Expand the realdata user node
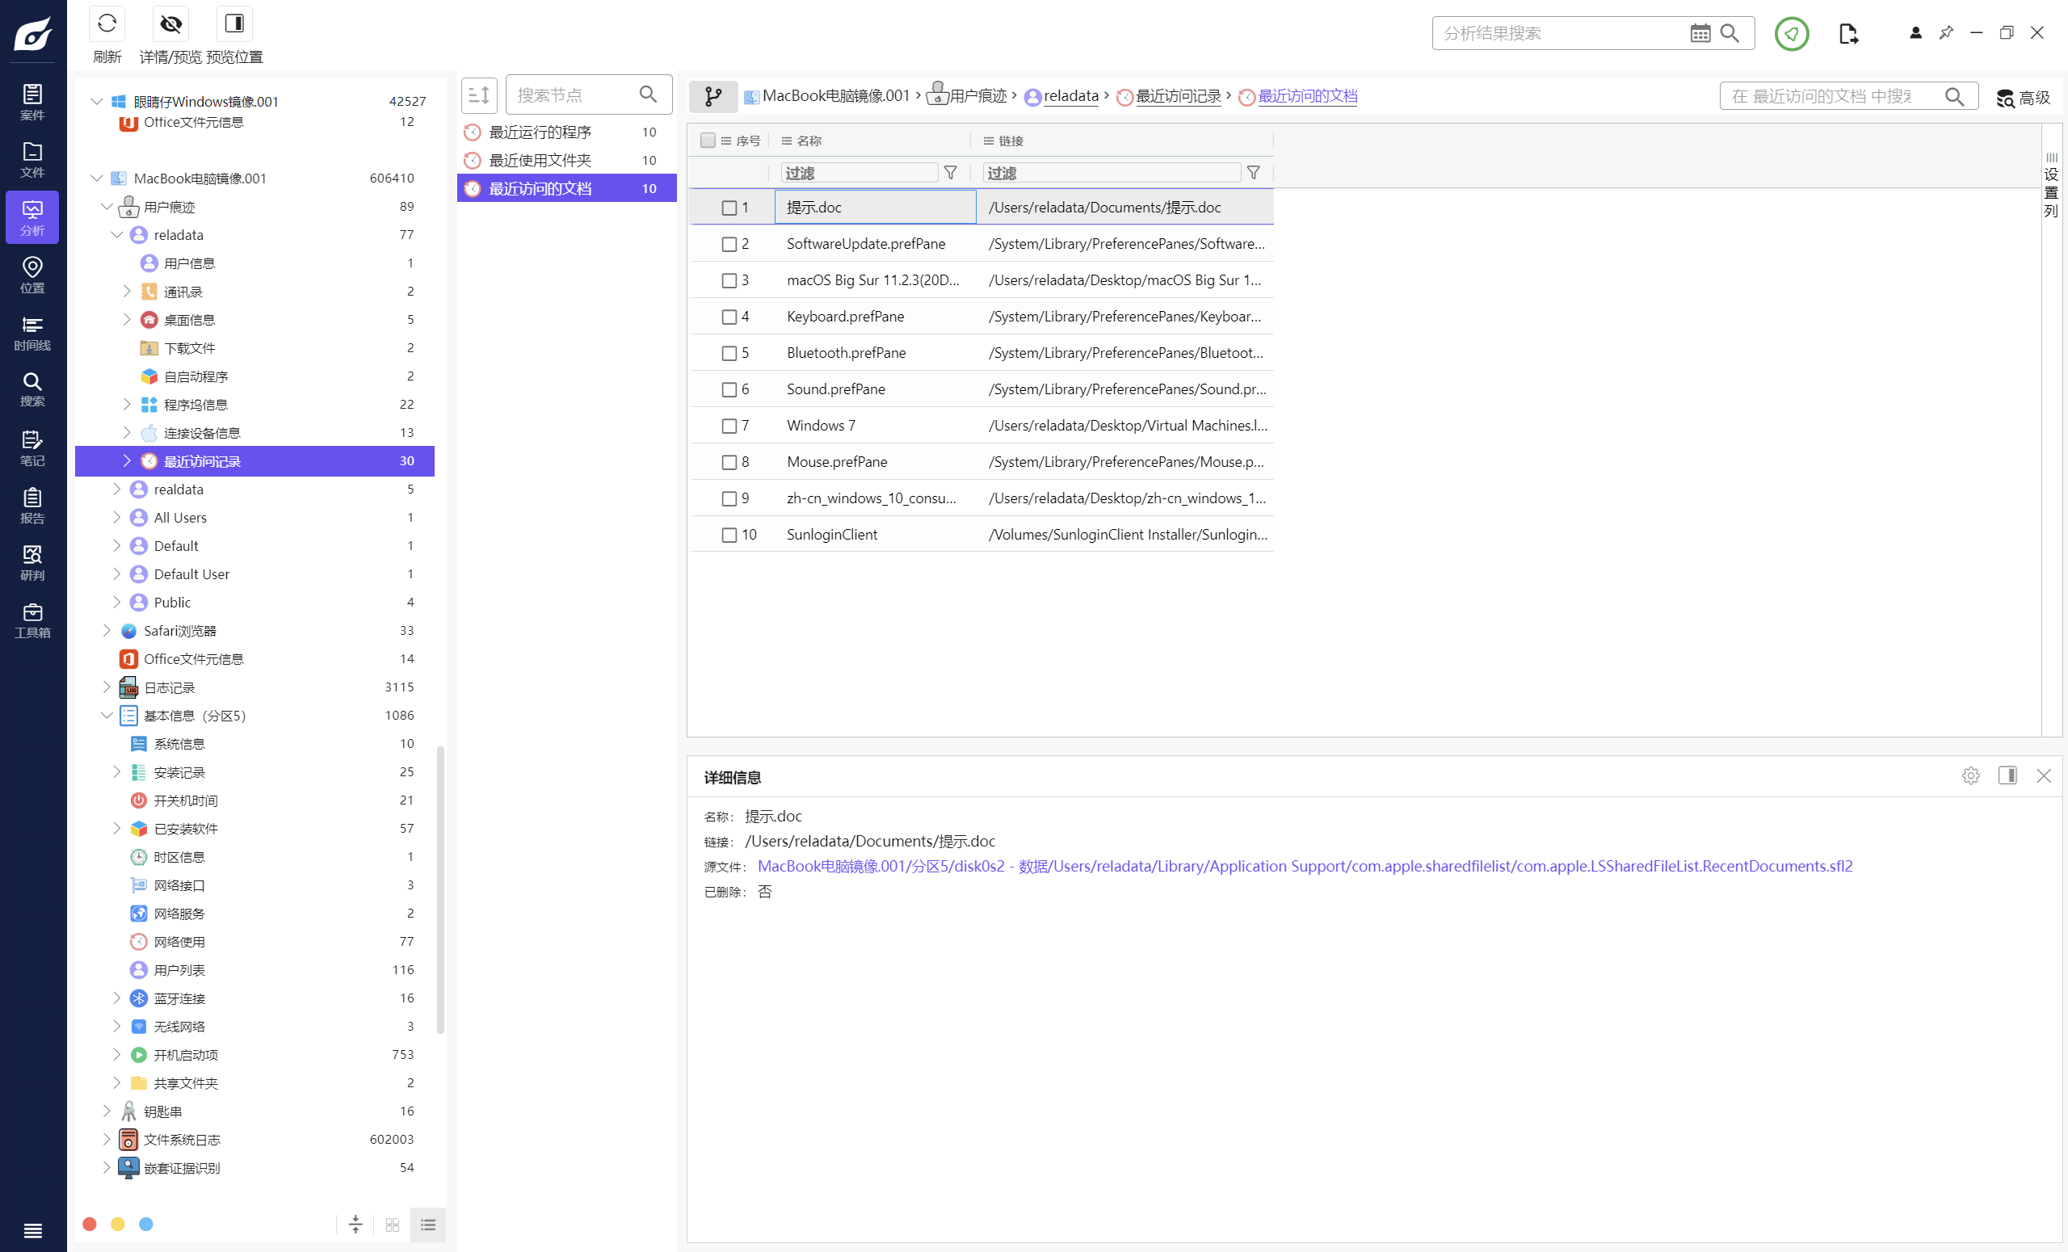The image size is (2068, 1252). 116,489
